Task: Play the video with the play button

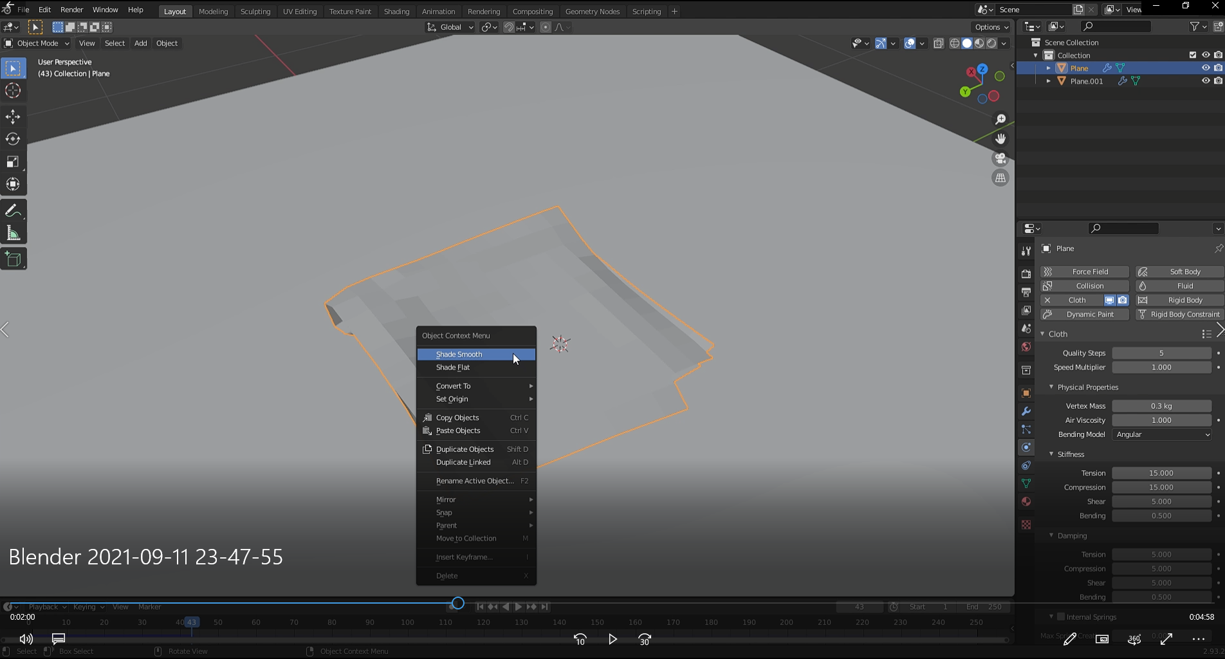Action: (x=612, y=639)
